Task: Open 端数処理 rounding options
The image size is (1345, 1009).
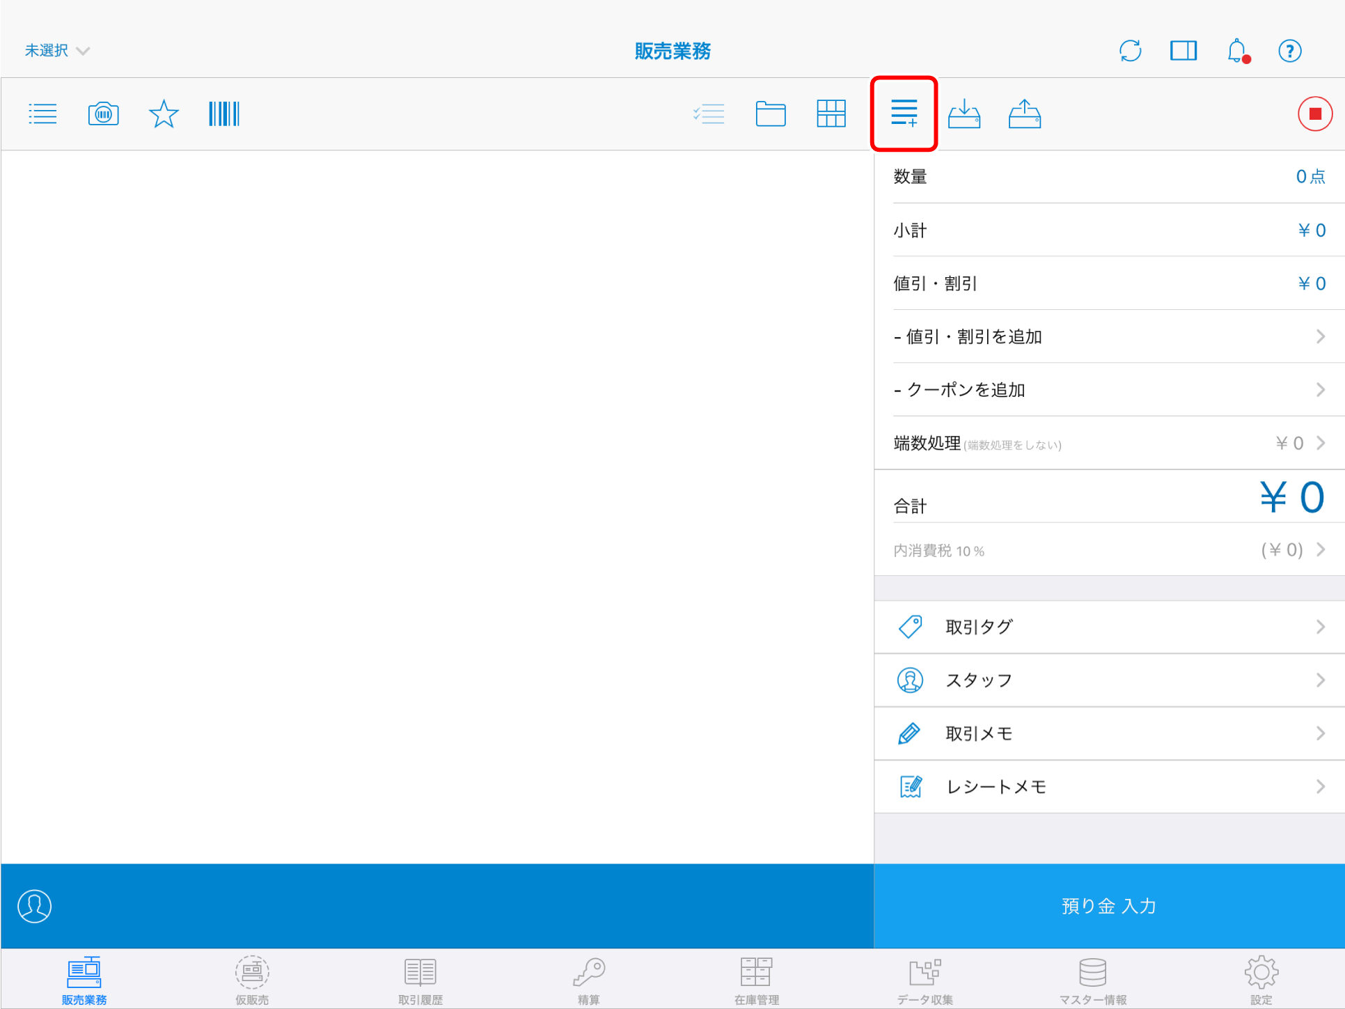Action: pyautogui.click(x=1108, y=444)
